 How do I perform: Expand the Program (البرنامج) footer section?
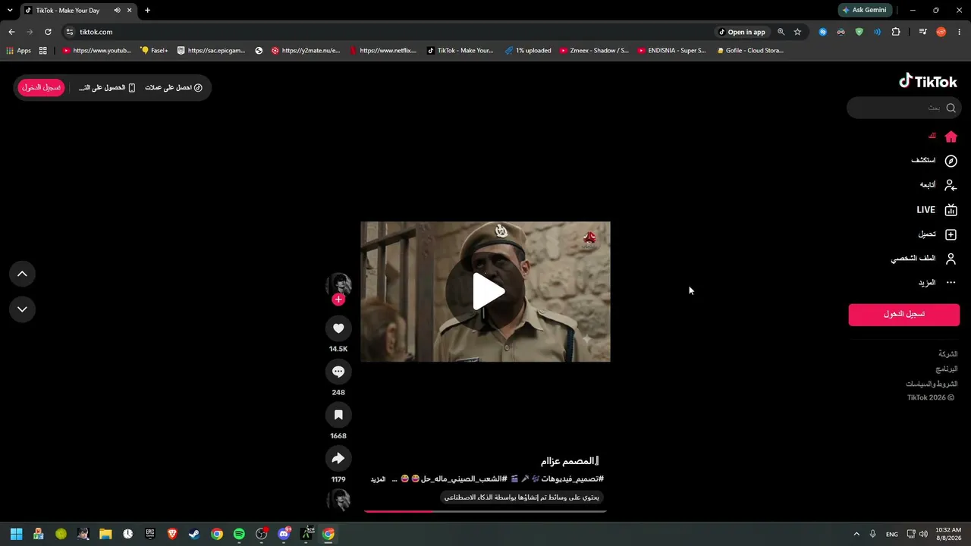[946, 369]
